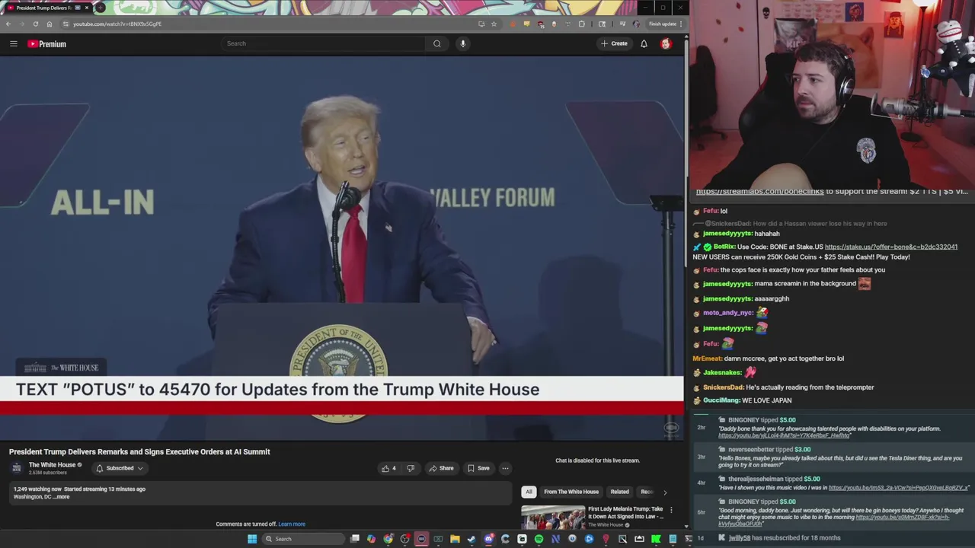
Task: Open a new browser tab
Action: pos(100,8)
